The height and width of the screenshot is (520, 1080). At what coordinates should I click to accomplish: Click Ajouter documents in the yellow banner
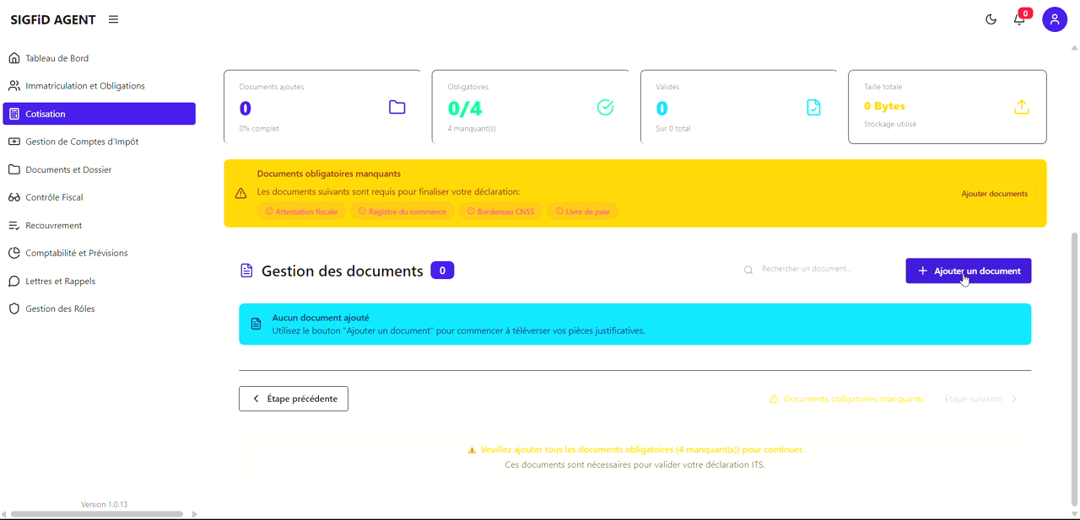(994, 193)
